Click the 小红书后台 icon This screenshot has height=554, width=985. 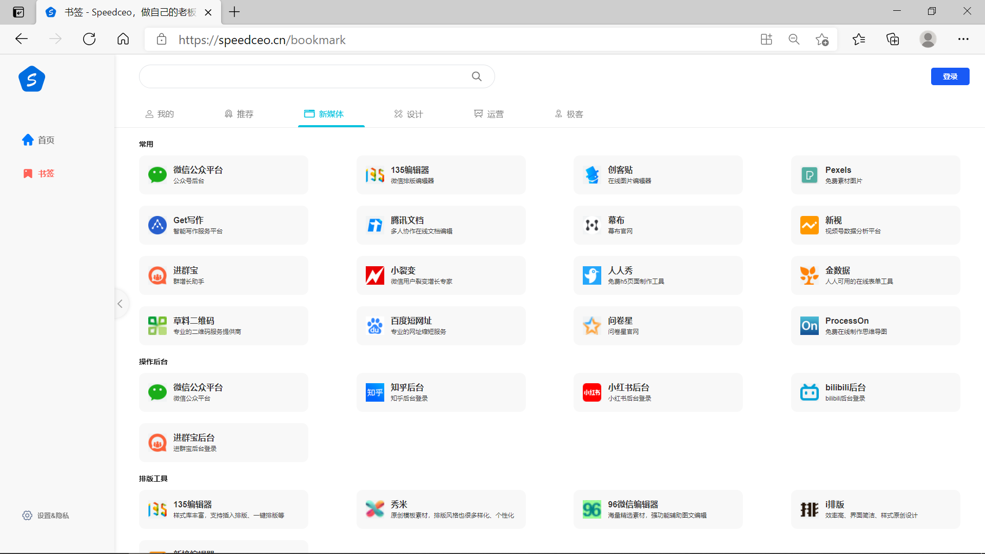tap(592, 392)
